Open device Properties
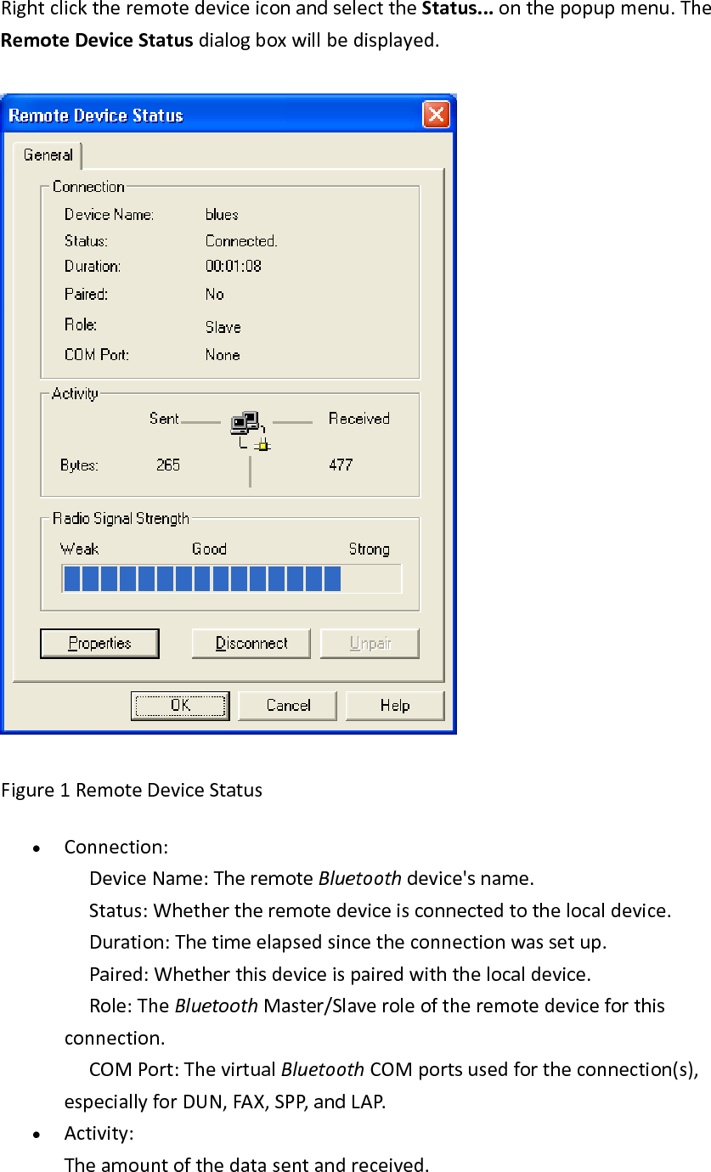 99,643
